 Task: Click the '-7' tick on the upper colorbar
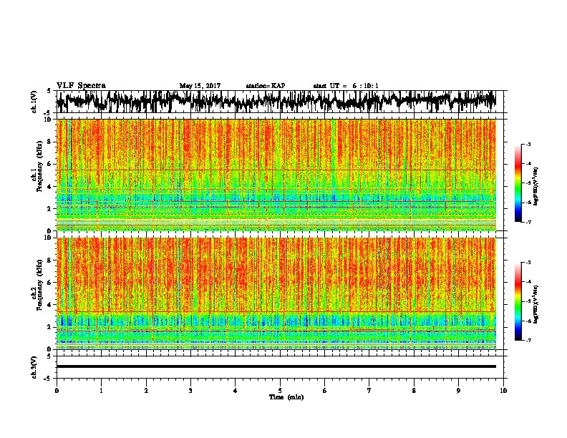point(528,222)
